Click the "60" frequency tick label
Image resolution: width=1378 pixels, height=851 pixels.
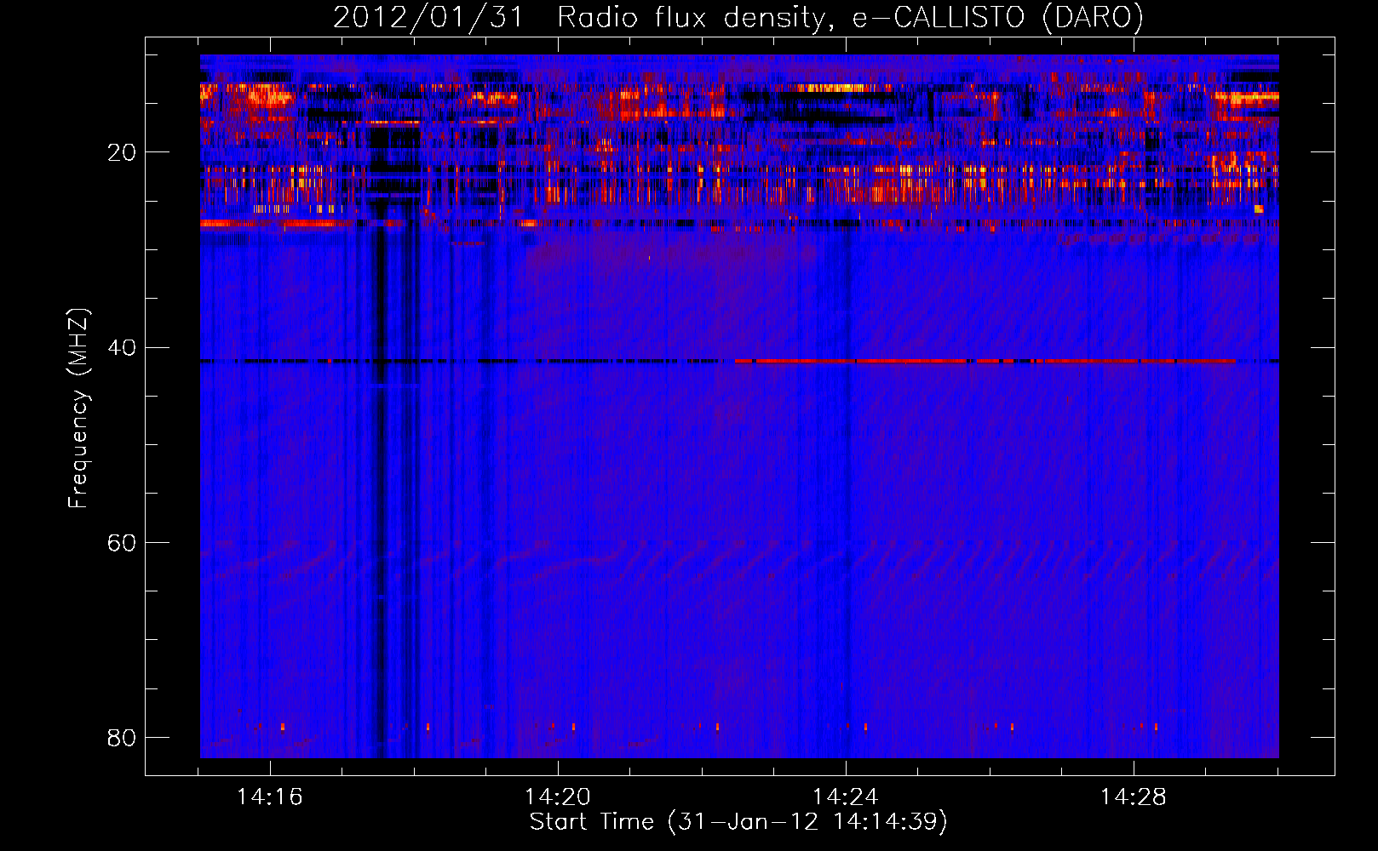(x=122, y=543)
